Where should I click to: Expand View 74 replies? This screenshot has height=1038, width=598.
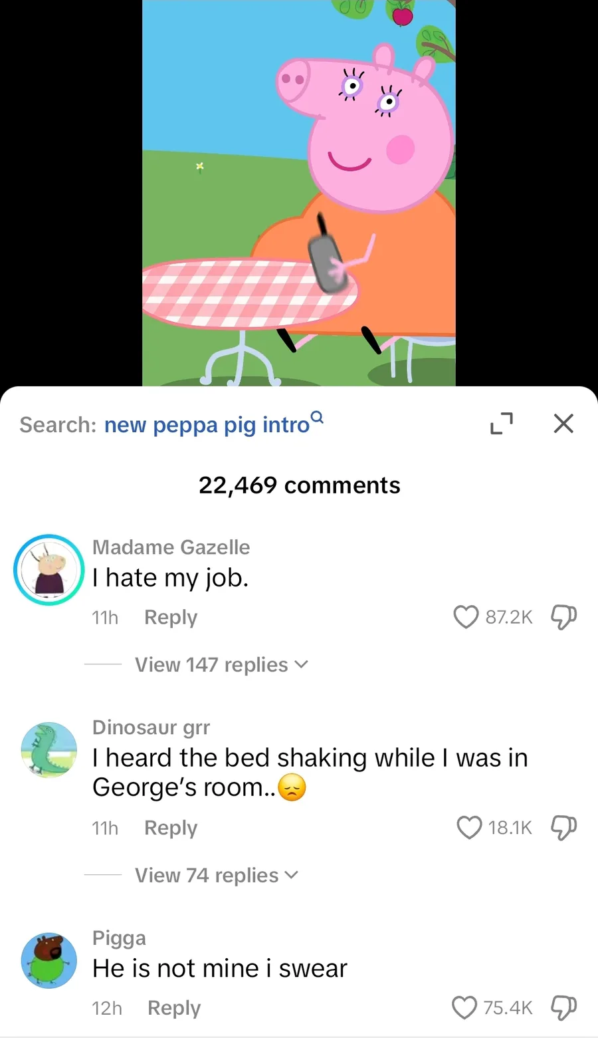tap(217, 875)
